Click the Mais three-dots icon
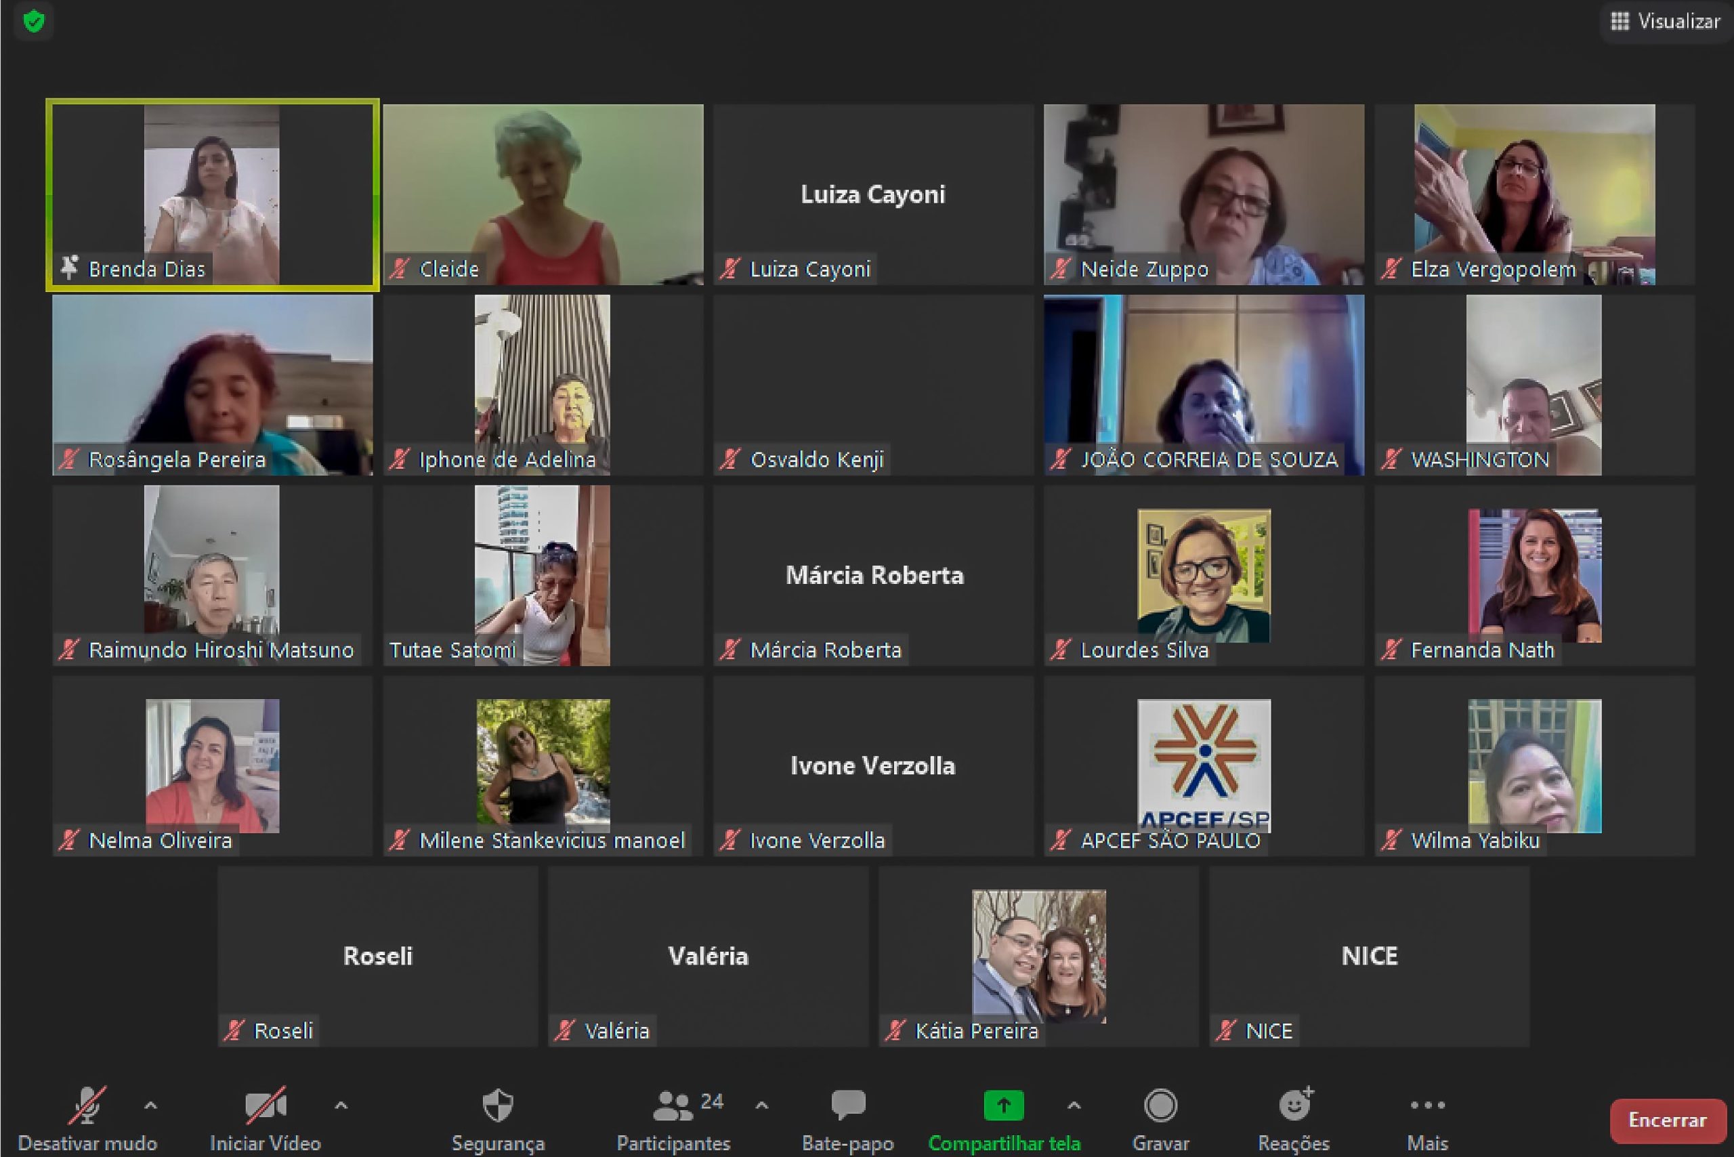This screenshot has width=1734, height=1157. click(1427, 1105)
